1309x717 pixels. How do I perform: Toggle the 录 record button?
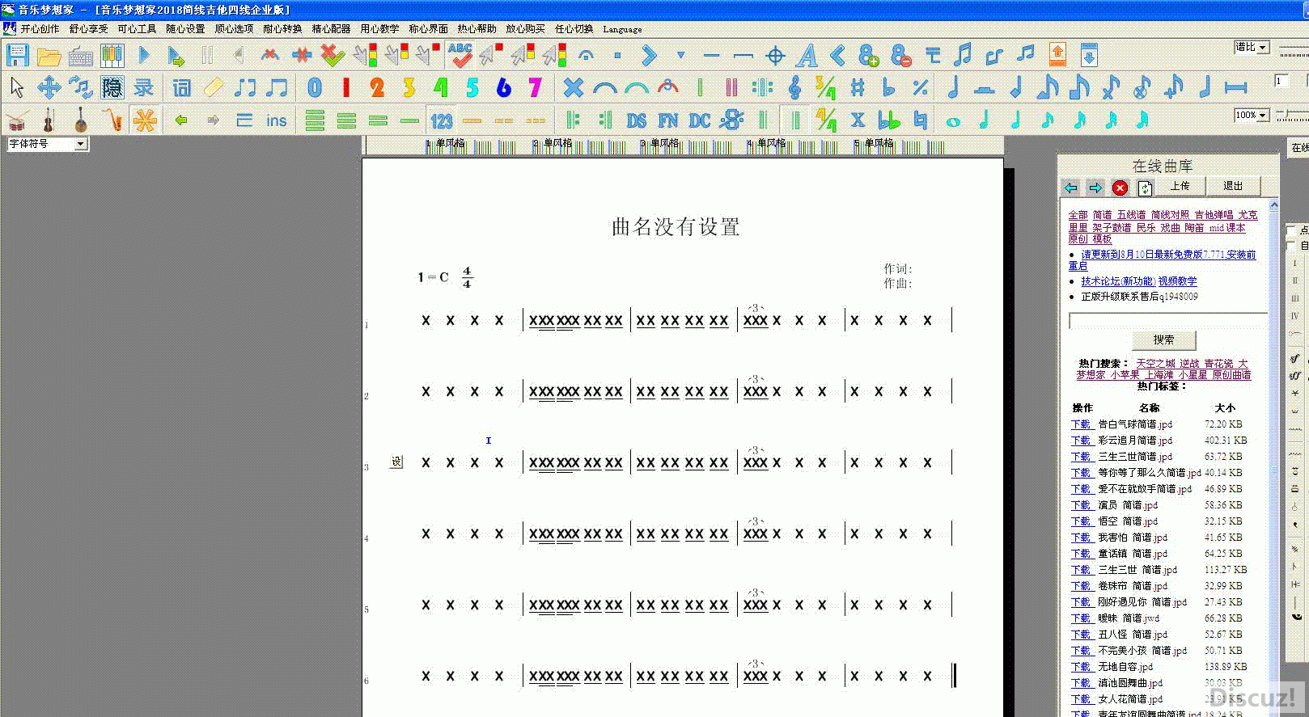click(143, 87)
